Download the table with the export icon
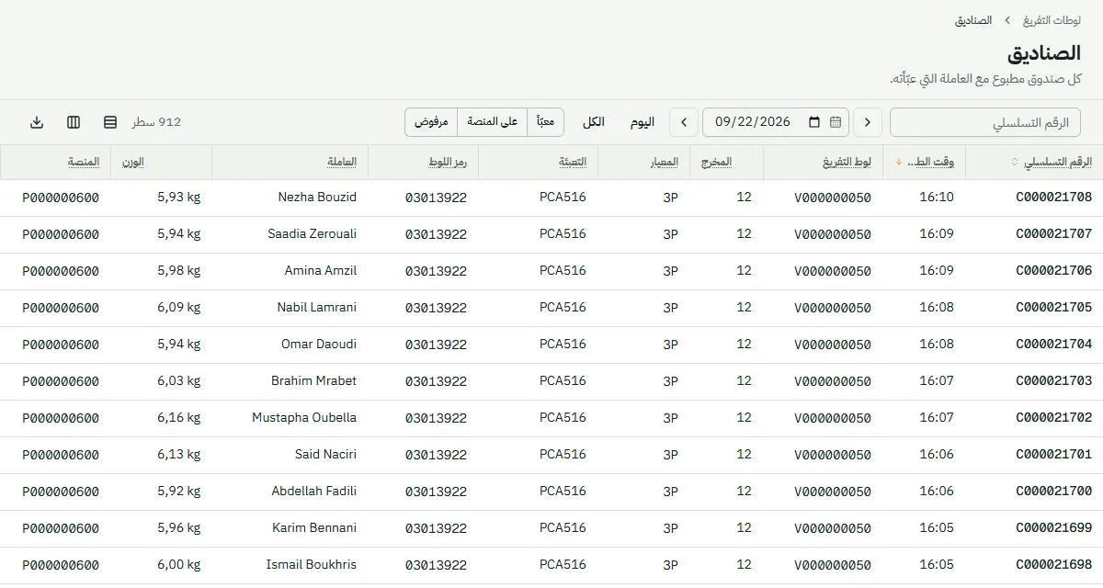Screen dimensions: 1103x588 [37, 122]
